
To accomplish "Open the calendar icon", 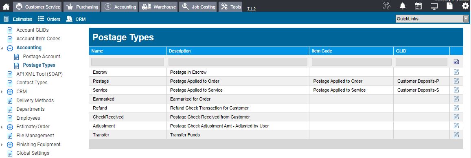I will coord(418,6).
